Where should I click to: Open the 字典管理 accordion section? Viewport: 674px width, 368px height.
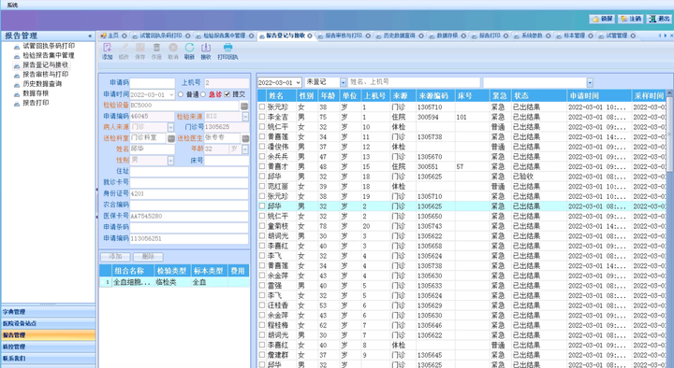click(48, 312)
